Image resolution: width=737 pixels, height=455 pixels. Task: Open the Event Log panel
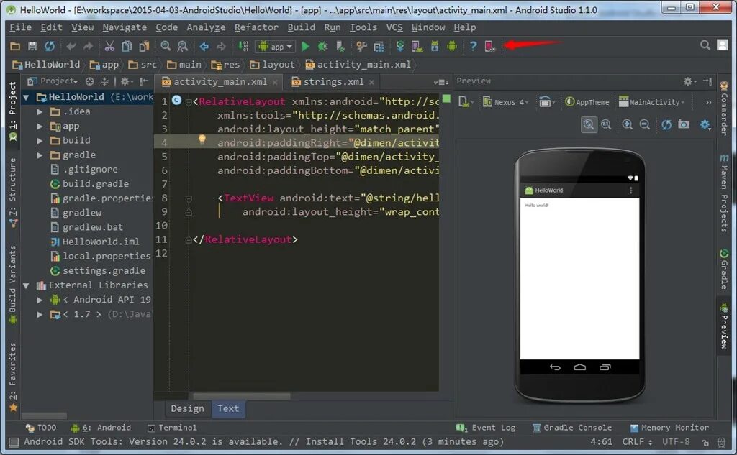(x=486, y=428)
